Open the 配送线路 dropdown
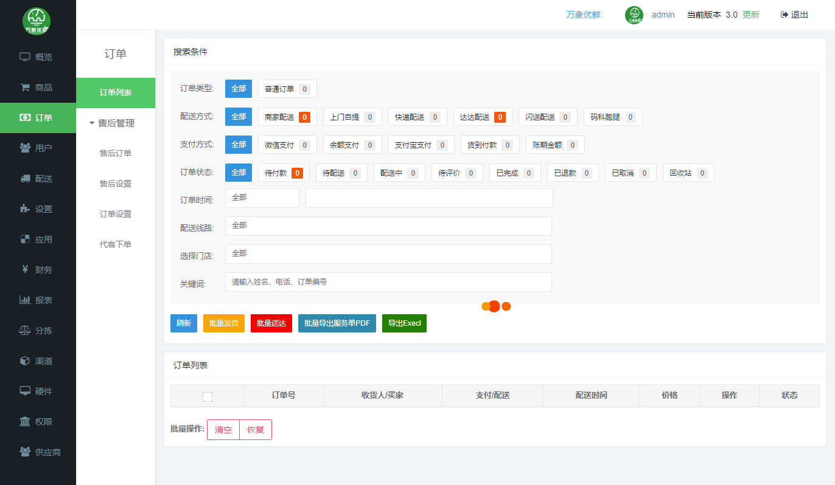Image resolution: width=835 pixels, height=485 pixels. click(x=388, y=226)
